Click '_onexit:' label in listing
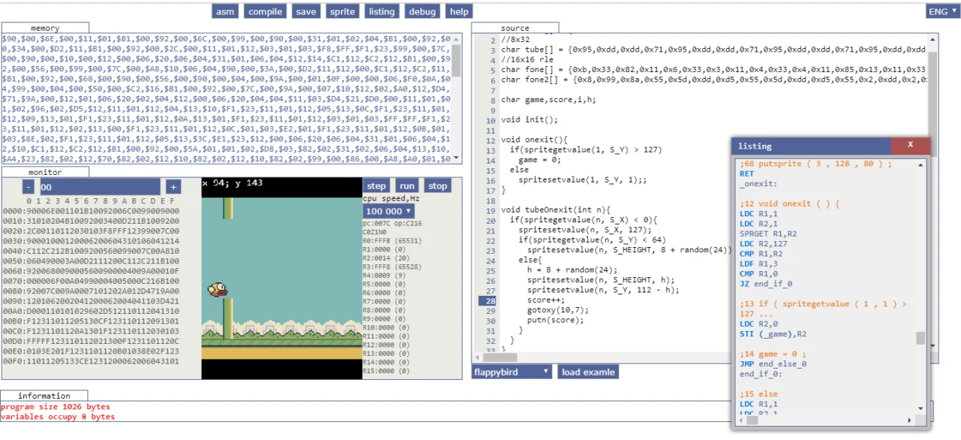The image size is (961, 440). [758, 183]
